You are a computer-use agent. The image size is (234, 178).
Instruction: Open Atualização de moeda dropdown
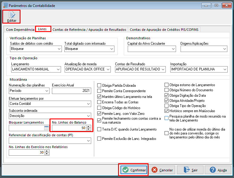[88, 69]
